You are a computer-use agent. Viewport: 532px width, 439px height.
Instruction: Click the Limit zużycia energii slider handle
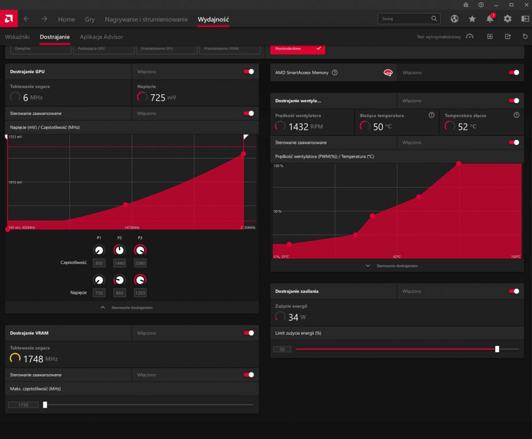[x=497, y=349]
